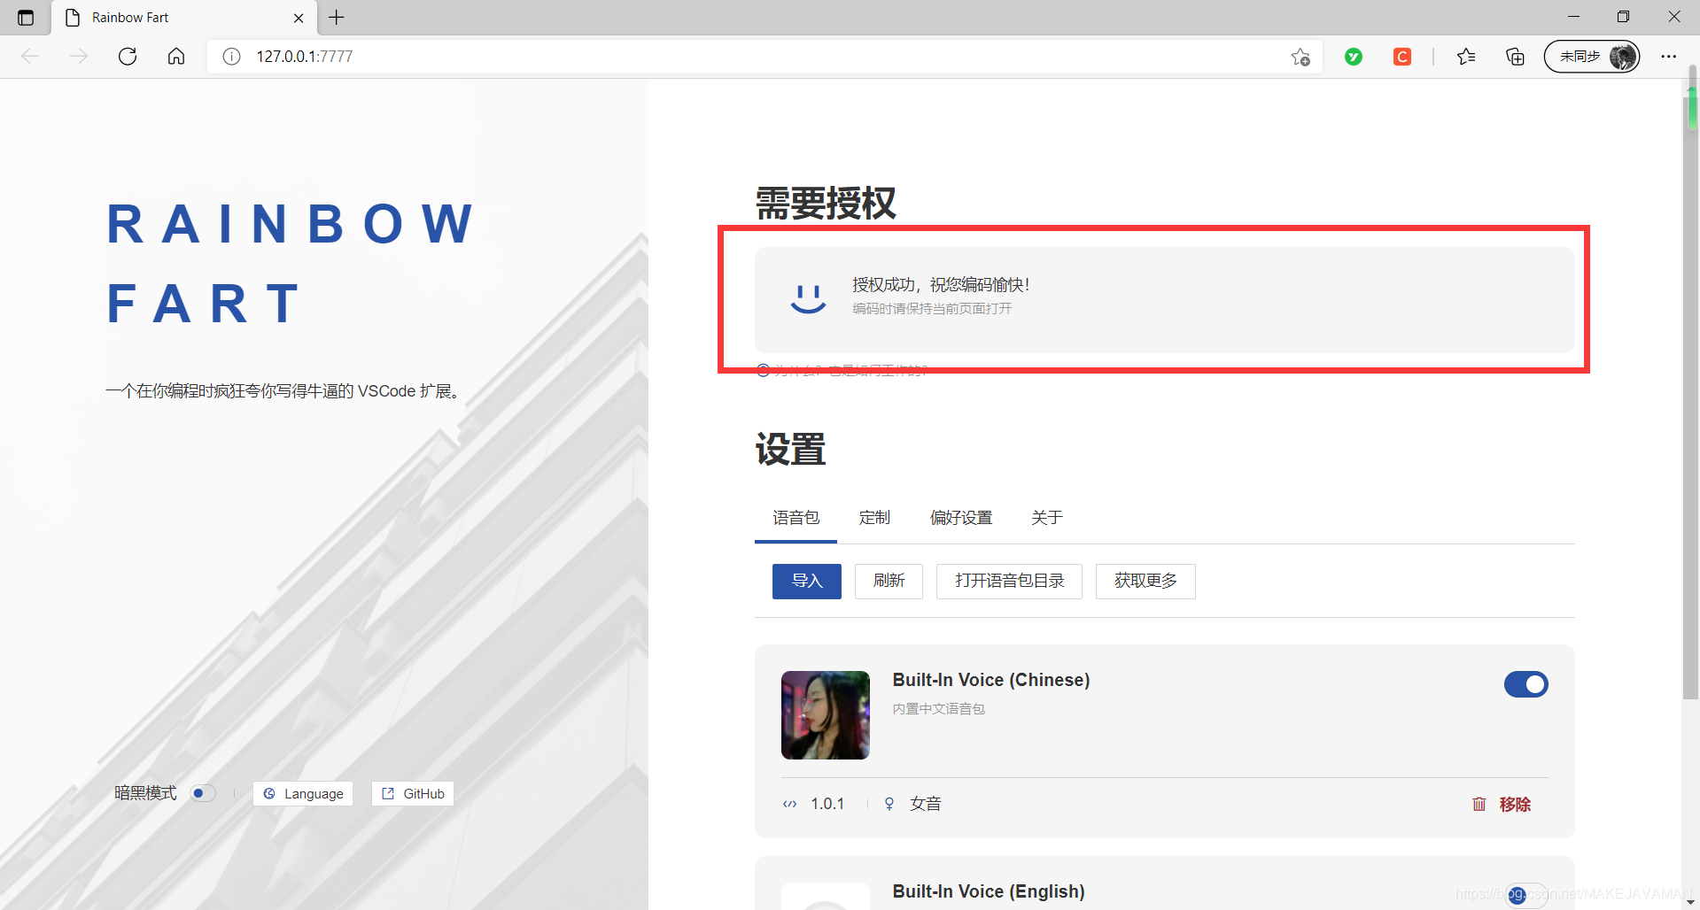Click 打开语音包目录 button
The width and height of the screenshot is (1700, 910).
(x=1009, y=582)
